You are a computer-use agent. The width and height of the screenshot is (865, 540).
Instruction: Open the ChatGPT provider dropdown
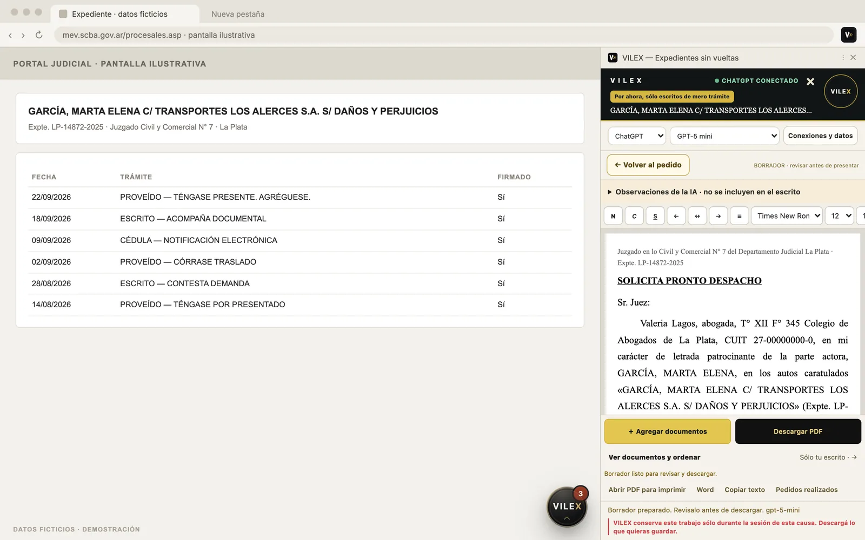[x=637, y=136]
